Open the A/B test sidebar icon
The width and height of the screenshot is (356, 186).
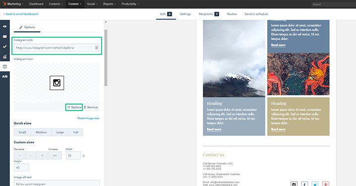click(5, 76)
